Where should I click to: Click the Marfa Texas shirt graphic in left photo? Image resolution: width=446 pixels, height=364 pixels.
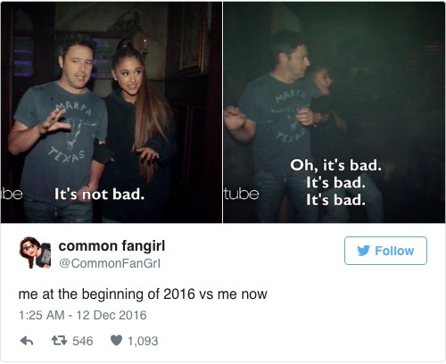pos(70,132)
